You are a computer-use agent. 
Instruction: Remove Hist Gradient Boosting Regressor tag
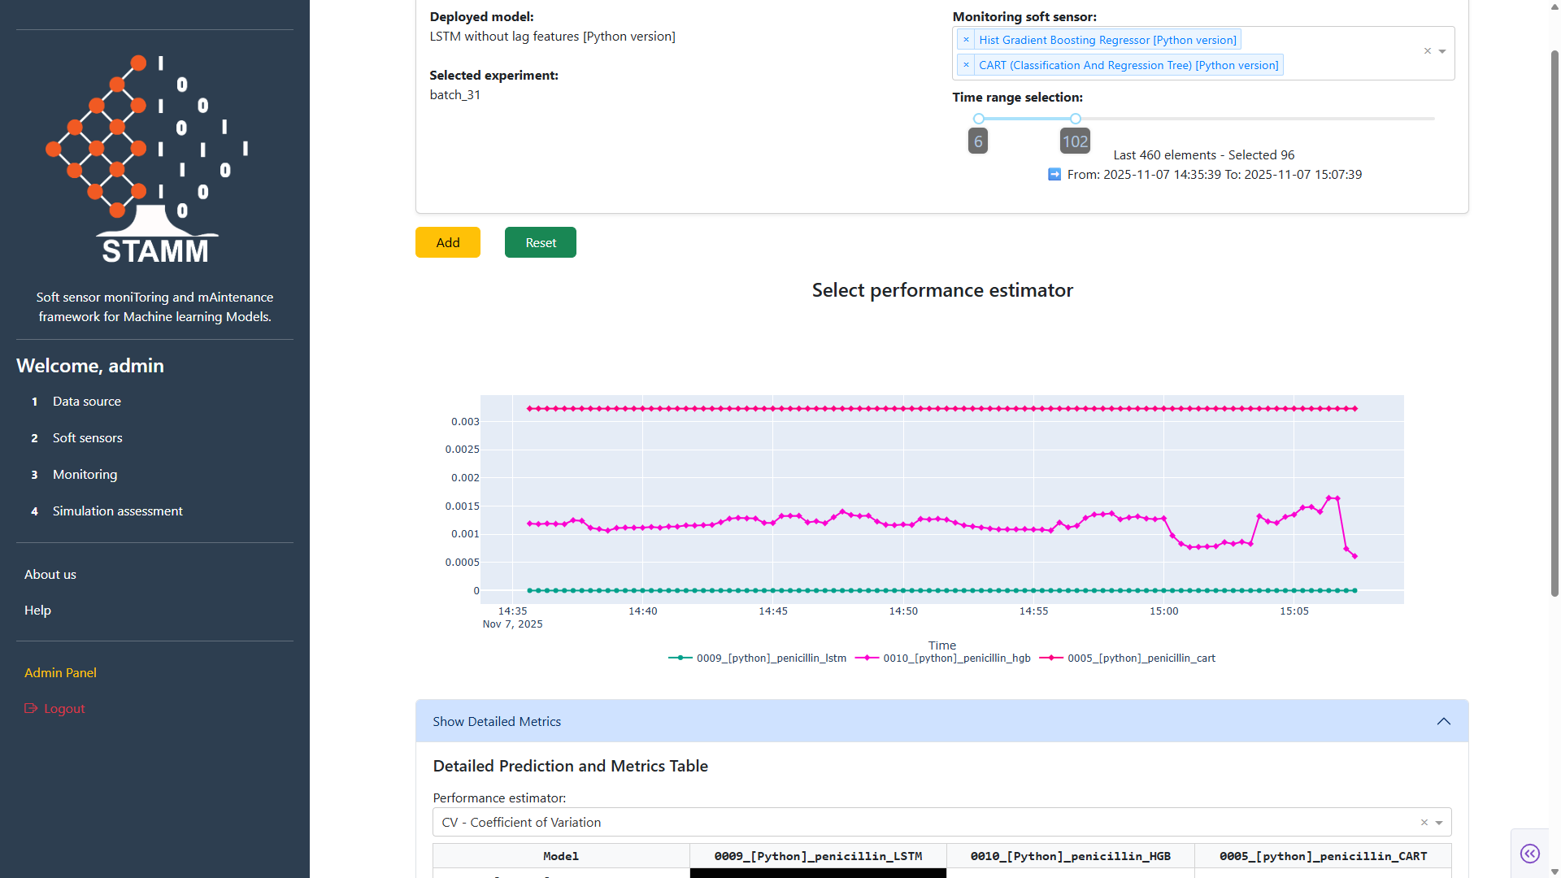click(966, 40)
